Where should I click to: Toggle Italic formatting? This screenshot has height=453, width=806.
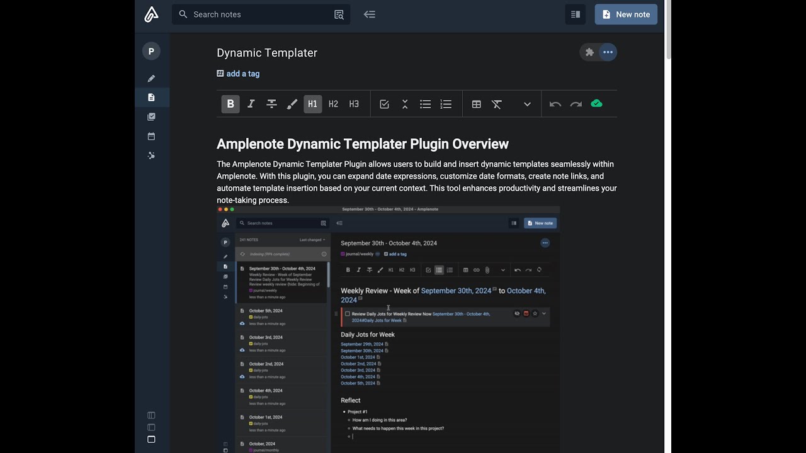[251, 104]
